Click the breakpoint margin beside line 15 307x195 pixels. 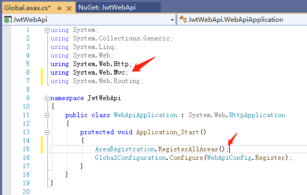[x=7, y=149]
